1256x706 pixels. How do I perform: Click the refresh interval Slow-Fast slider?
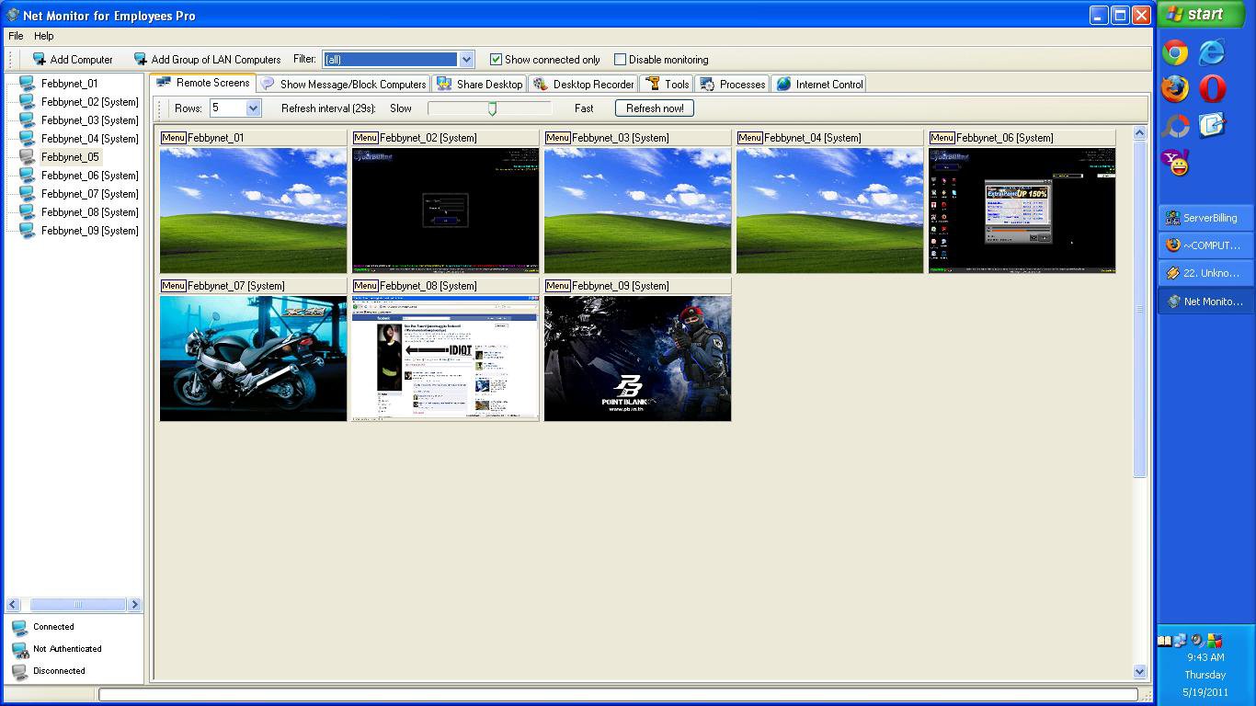(x=491, y=108)
